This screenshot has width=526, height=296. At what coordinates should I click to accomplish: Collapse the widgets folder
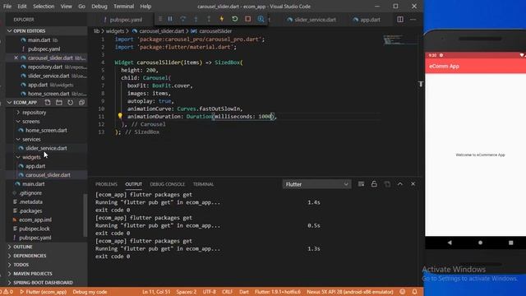click(x=31, y=157)
